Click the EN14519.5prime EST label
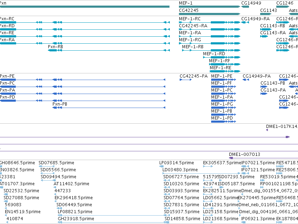The image size is (298, 224). [23, 212]
